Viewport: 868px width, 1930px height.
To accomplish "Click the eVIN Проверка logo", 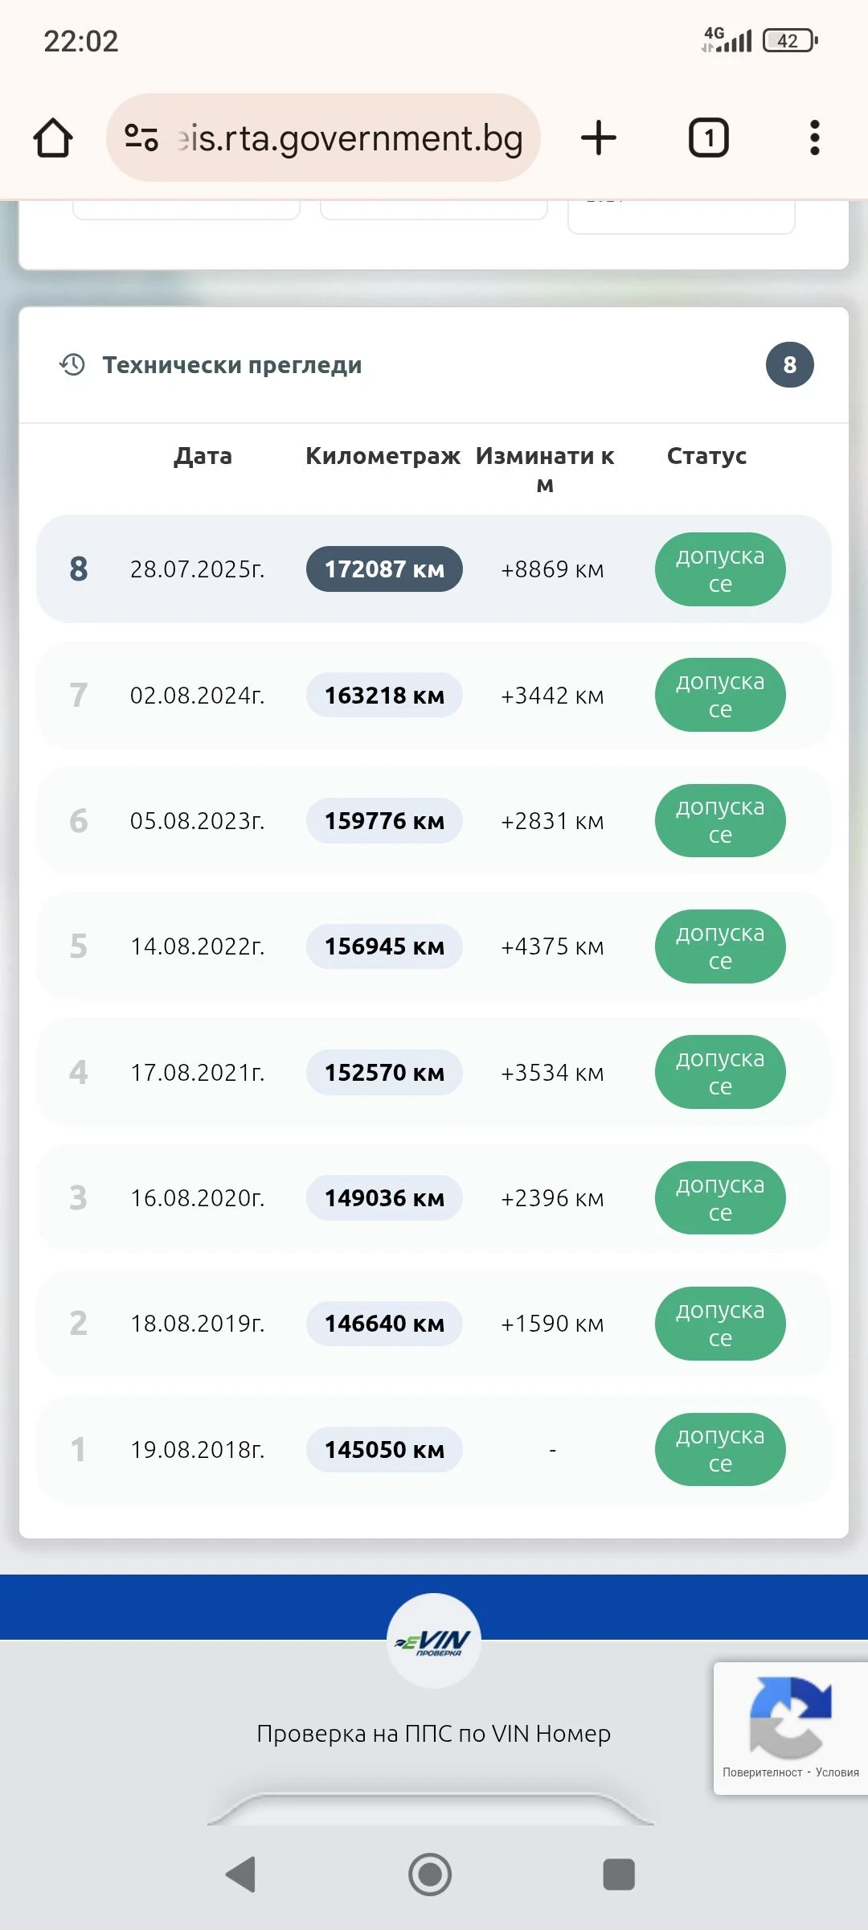I will pyautogui.click(x=434, y=1640).
